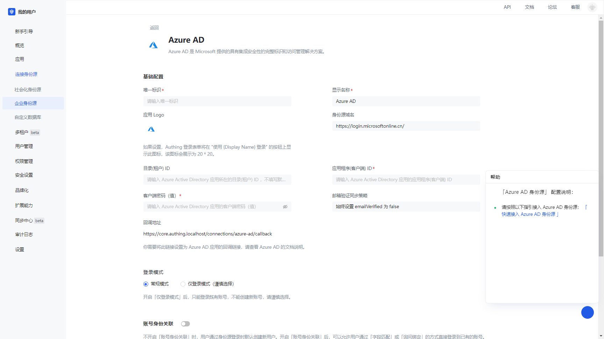Click the blue floating circle button
This screenshot has height=339, width=604.
(x=587, y=312)
